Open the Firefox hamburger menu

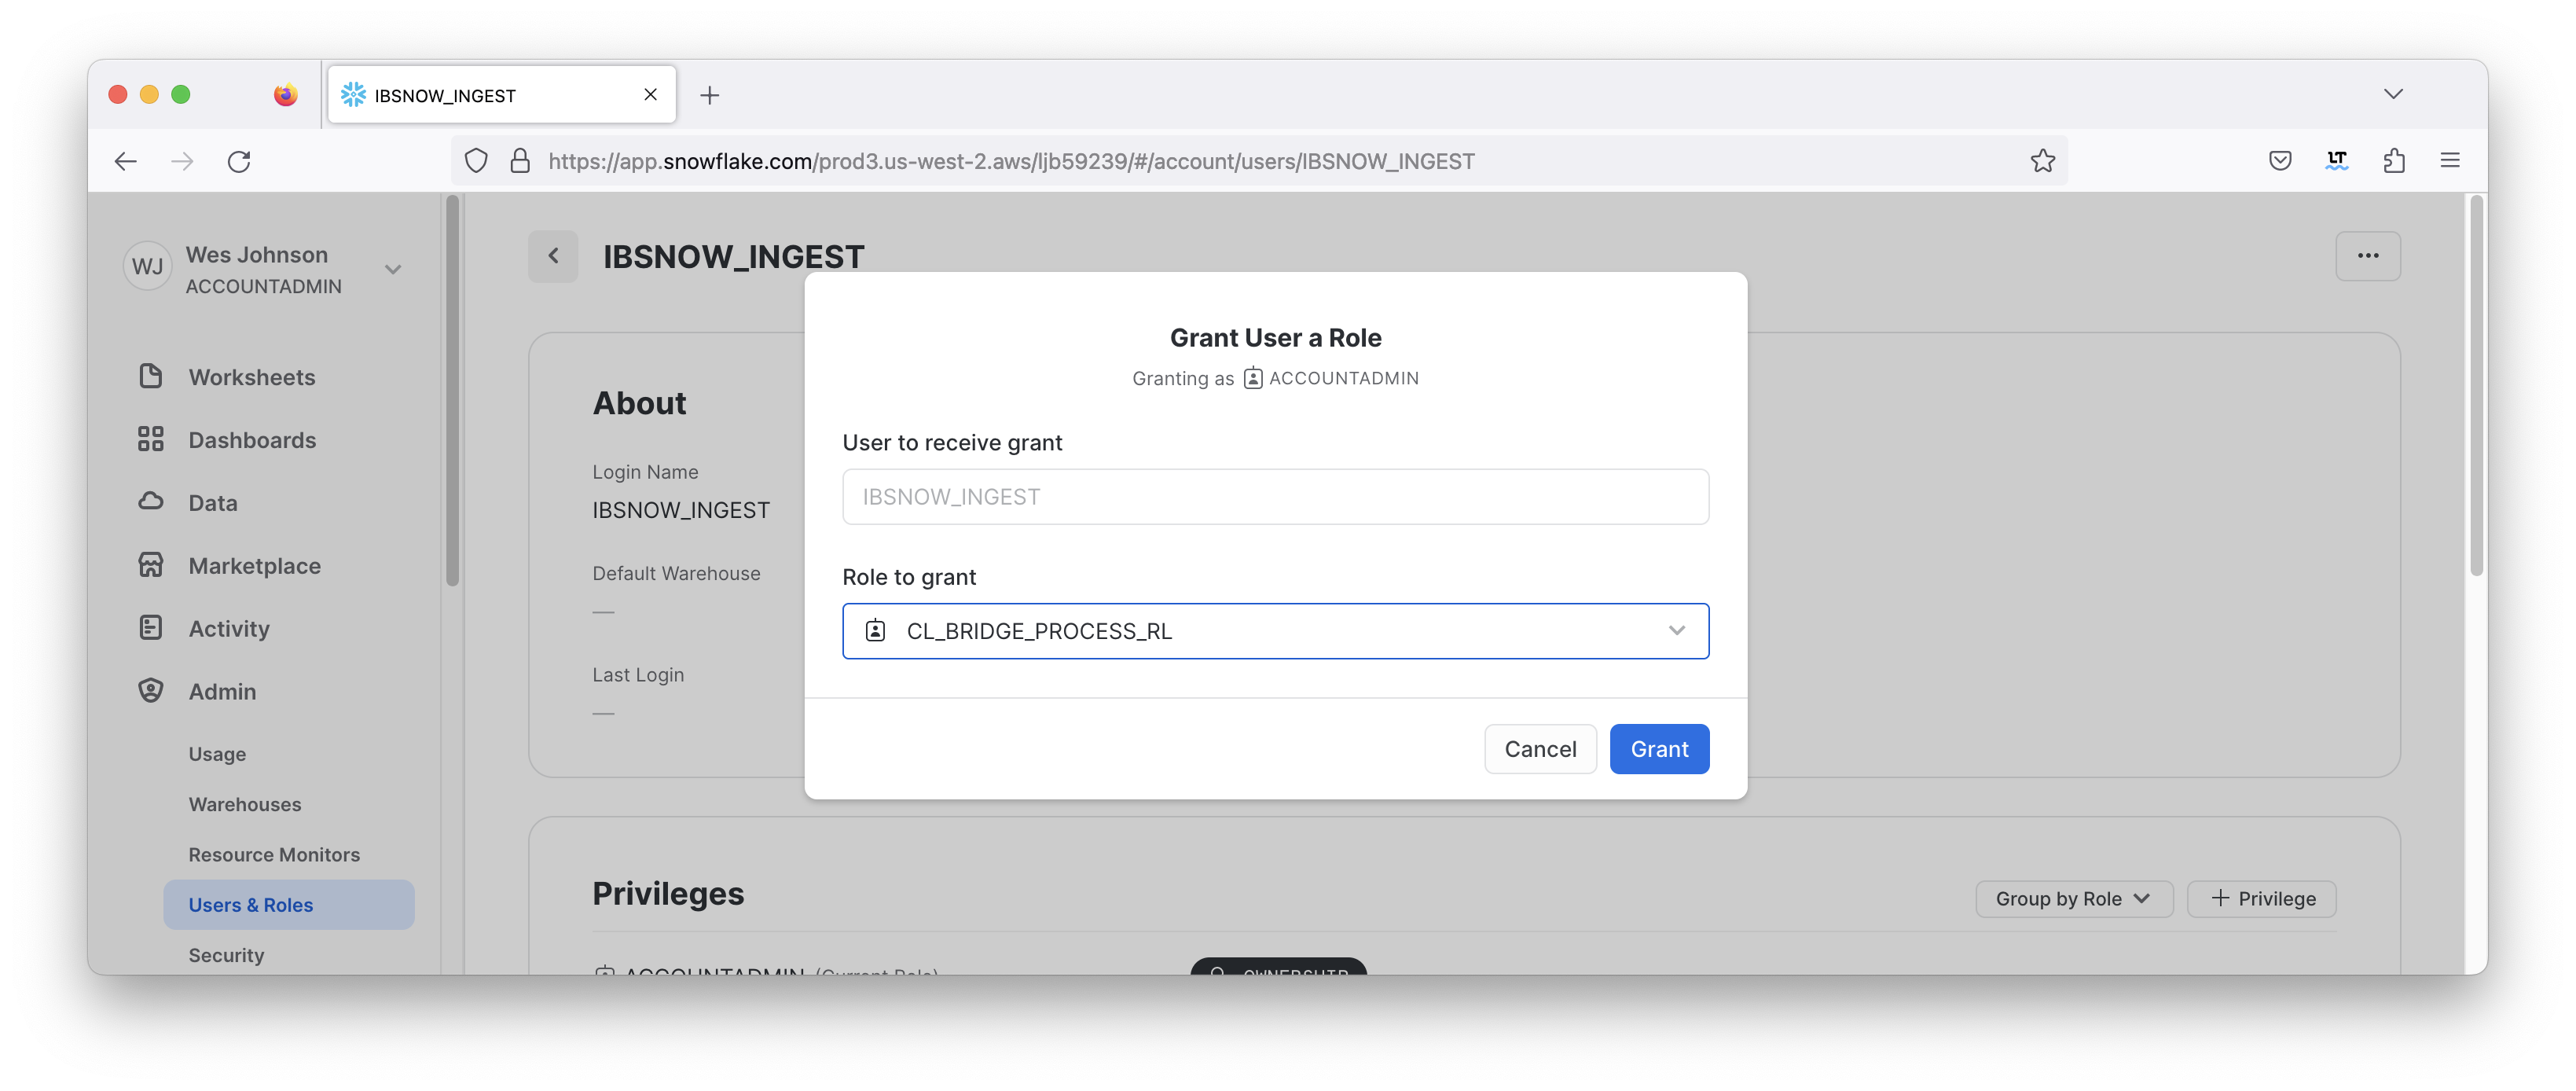2450,161
